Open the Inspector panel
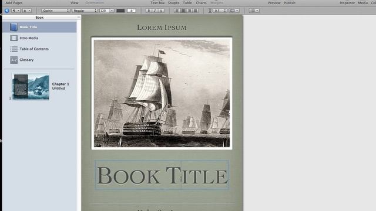The width and height of the screenshot is (376, 211). [347, 3]
